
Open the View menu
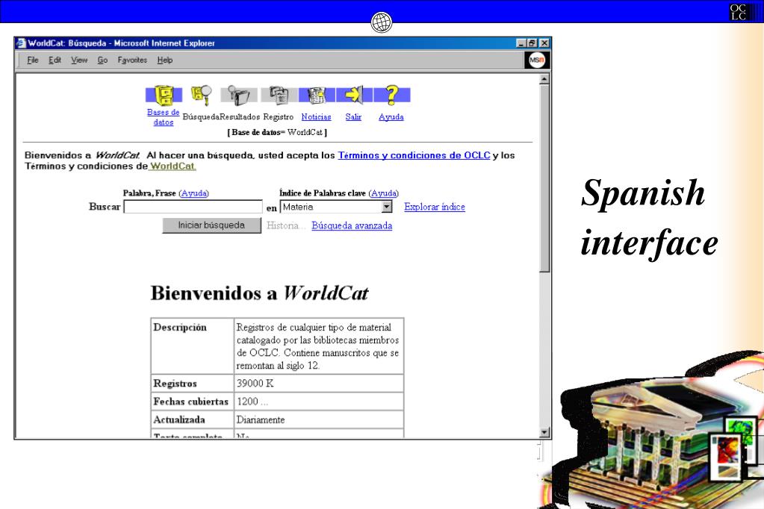point(79,60)
